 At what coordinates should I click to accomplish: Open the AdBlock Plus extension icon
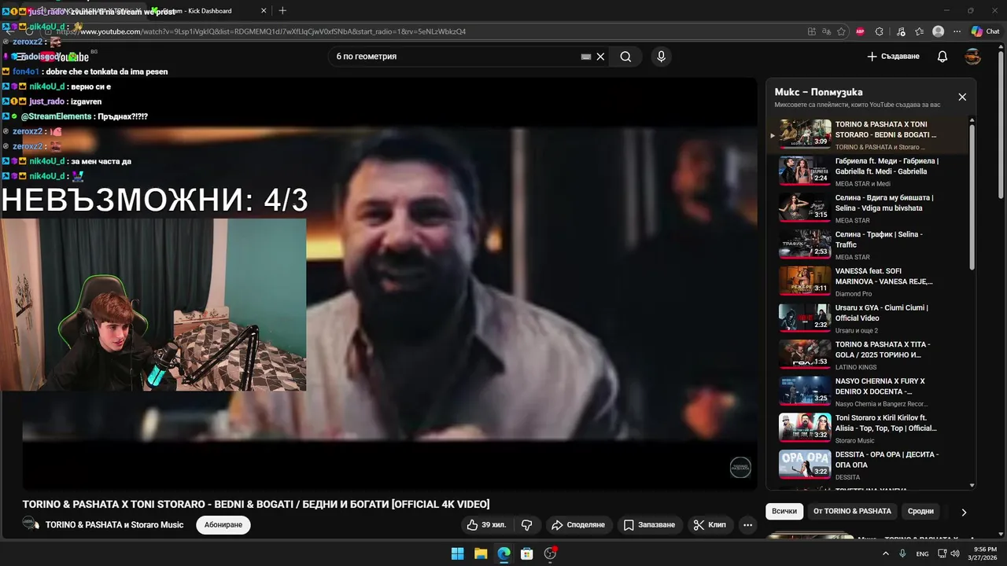(x=860, y=31)
